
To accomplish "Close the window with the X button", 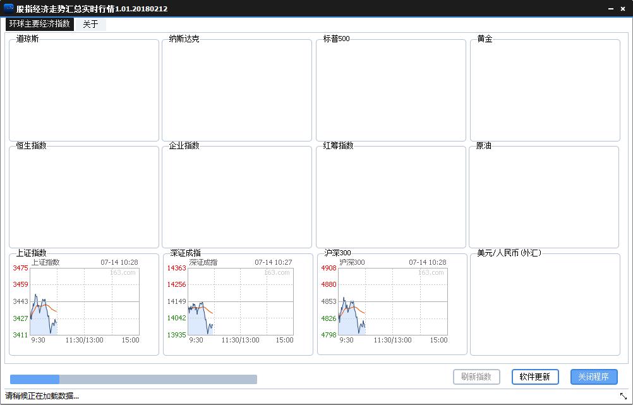I will click(623, 8).
